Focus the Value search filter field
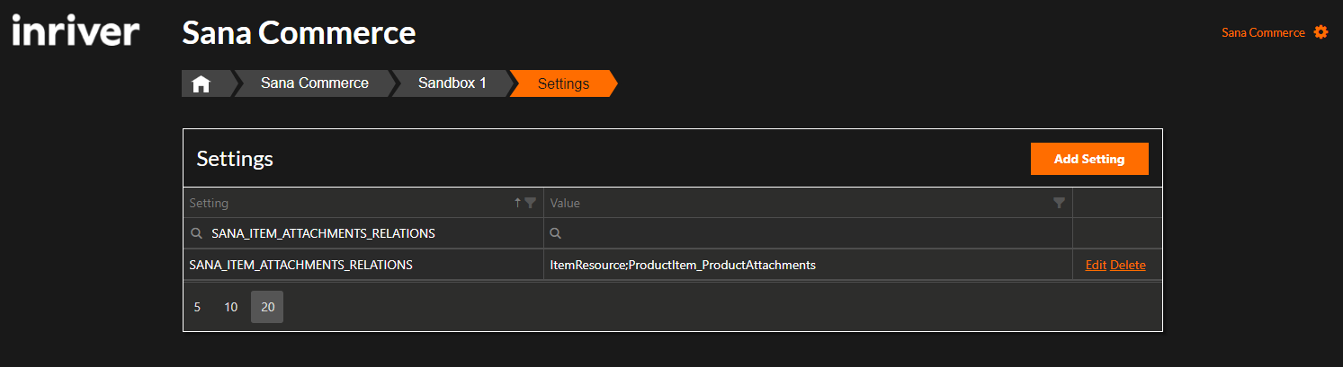1343x367 pixels. [808, 233]
